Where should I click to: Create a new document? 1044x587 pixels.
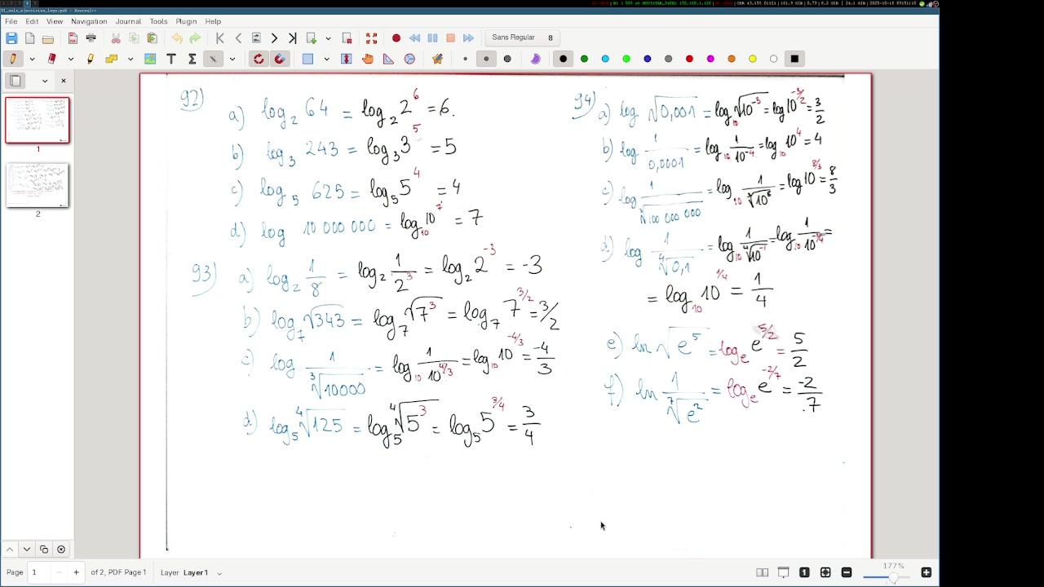[x=30, y=38]
